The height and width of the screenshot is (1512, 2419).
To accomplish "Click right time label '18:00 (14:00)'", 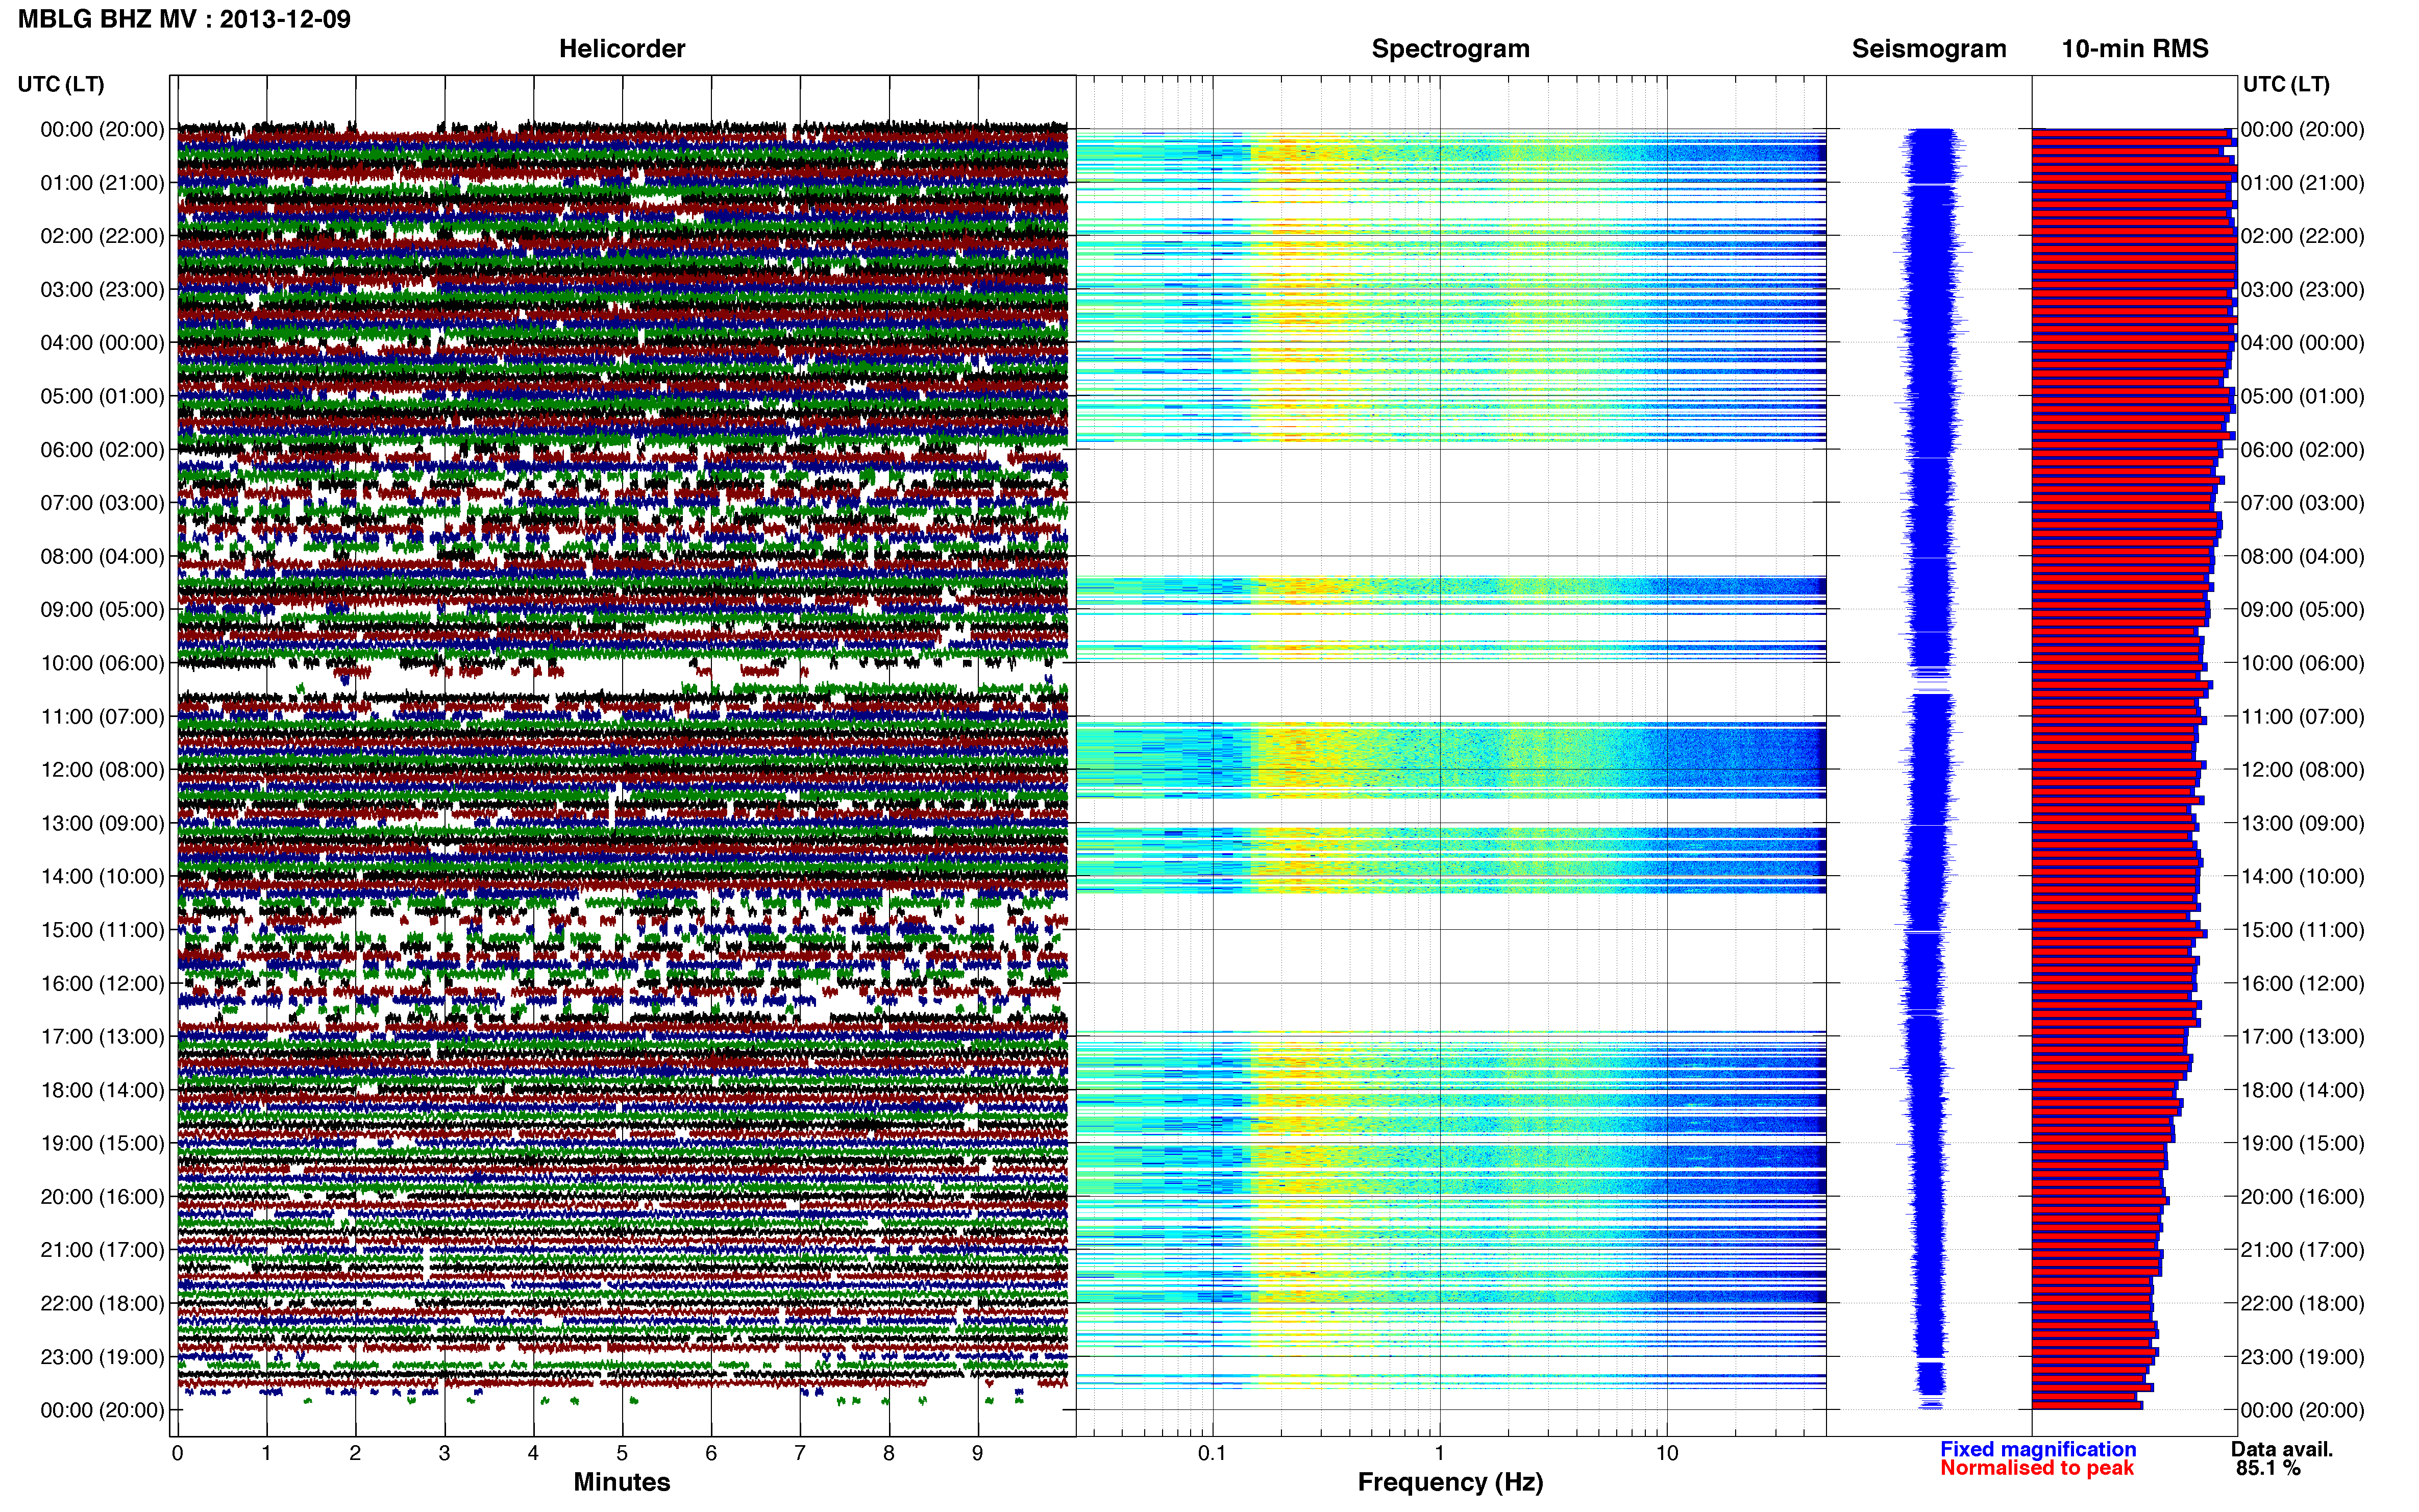I will [2303, 1090].
